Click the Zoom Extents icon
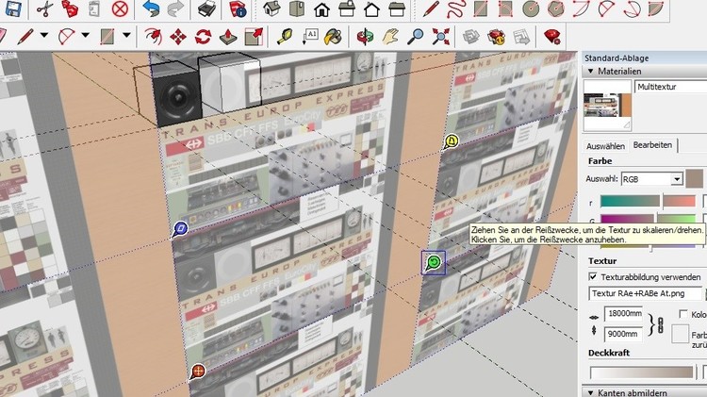The width and height of the screenshot is (707, 397). coord(440,37)
